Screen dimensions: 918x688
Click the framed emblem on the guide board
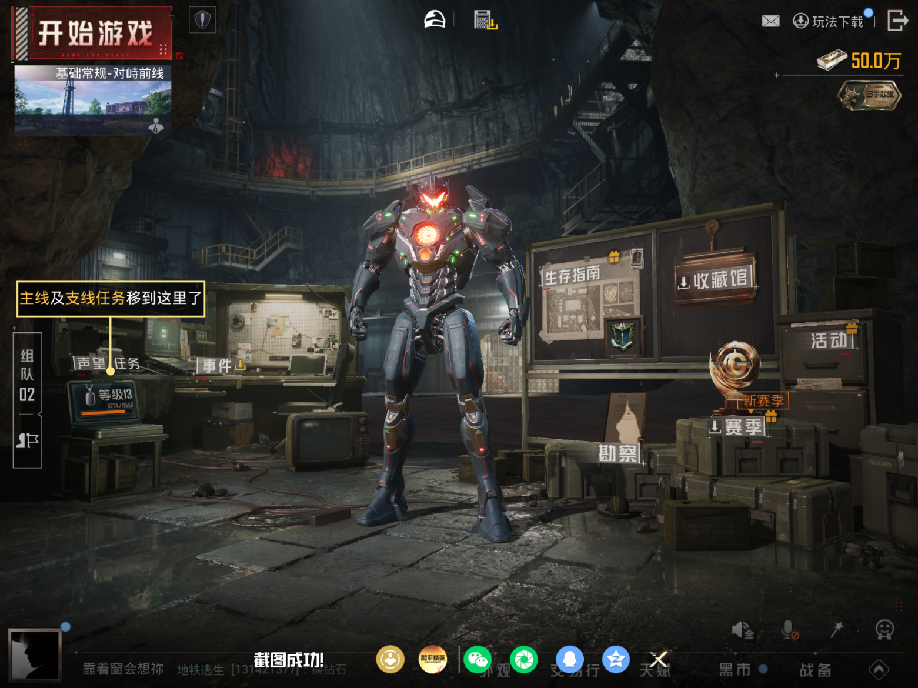623,336
